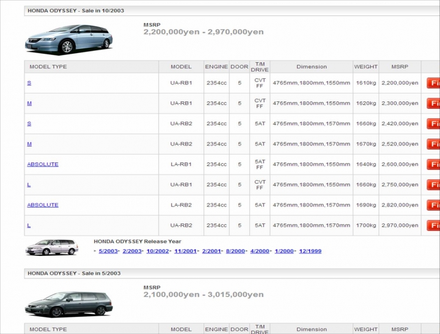Click the red button in the 2,420,000yen row
This screenshot has width=440, height=334.
click(x=433, y=124)
